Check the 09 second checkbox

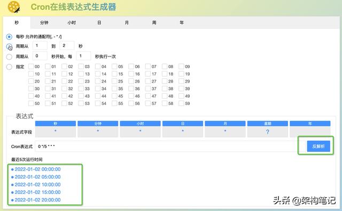(181, 67)
